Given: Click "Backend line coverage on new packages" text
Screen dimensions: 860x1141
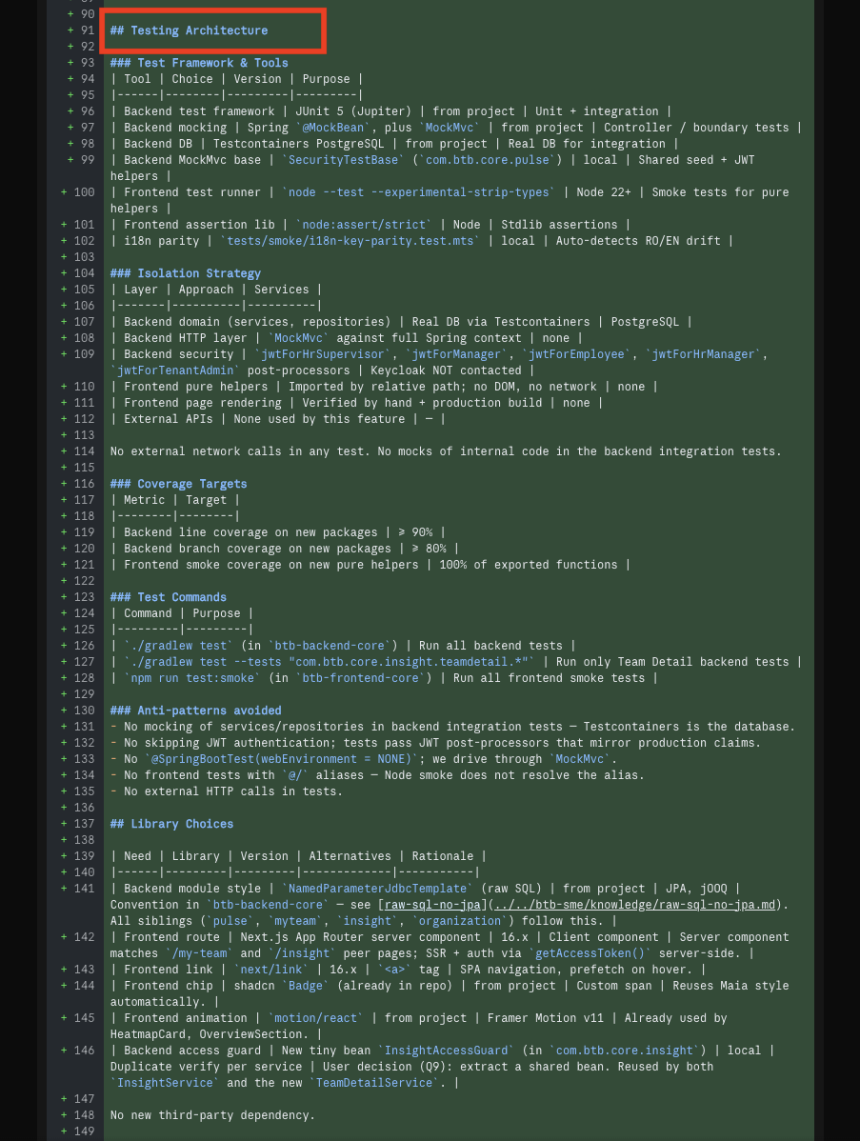Looking at the screenshot, I should pyautogui.click(x=250, y=532).
